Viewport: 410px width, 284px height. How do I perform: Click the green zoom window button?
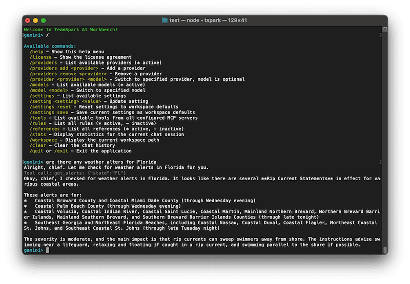click(x=44, y=20)
